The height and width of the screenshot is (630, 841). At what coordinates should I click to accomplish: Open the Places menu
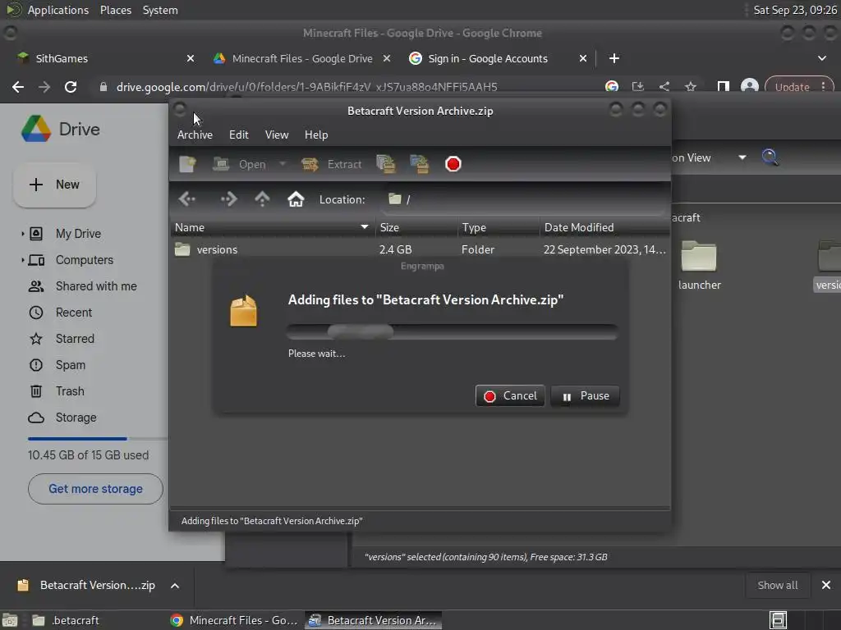[x=116, y=10]
